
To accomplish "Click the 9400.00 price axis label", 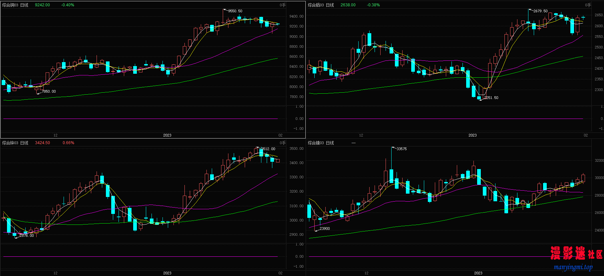I will coord(296,16).
